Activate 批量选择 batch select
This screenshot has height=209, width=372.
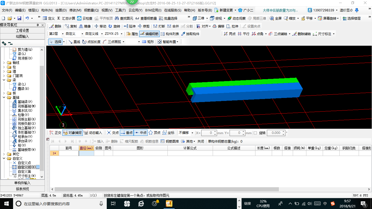168,18
